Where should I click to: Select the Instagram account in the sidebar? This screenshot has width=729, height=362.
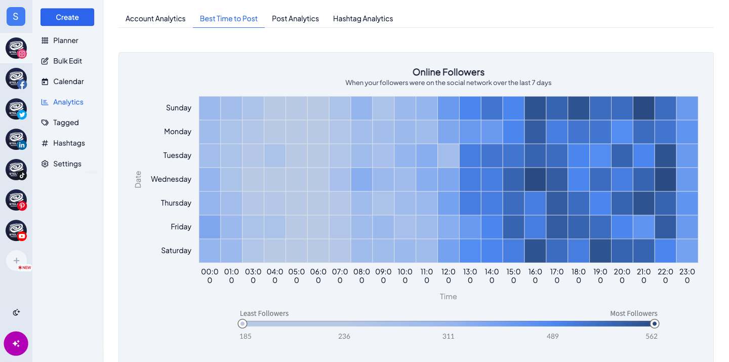pyautogui.click(x=16, y=48)
